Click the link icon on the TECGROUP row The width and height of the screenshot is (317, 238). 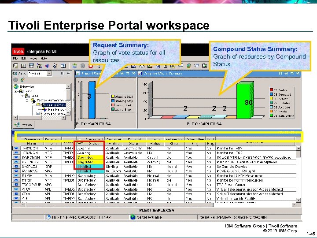[x=16, y=185]
